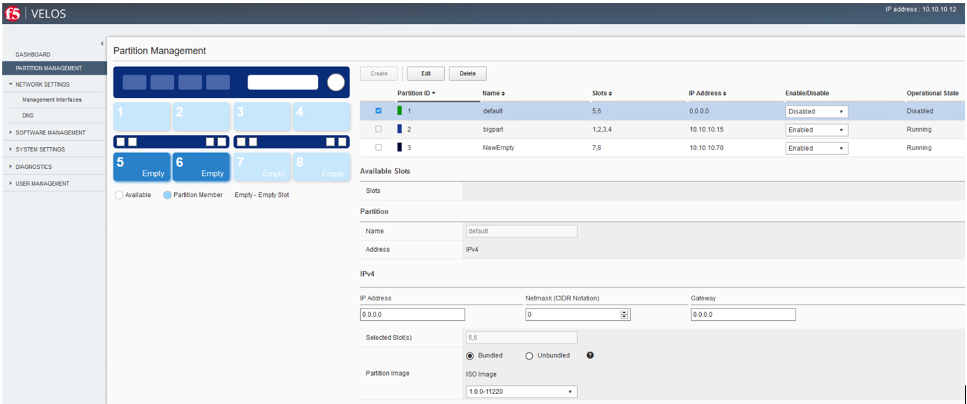Image resolution: width=967 pixels, height=404 pixels.
Task: Click blue color marker of partition 2
Action: coord(399,129)
